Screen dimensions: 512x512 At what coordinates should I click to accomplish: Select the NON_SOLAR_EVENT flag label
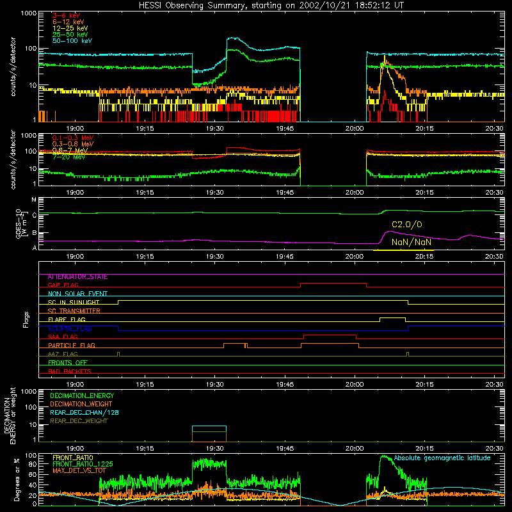[77, 294]
